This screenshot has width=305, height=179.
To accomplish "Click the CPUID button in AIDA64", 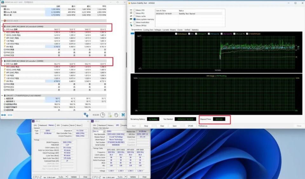I will pyautogui.click(x=190, y=126).
